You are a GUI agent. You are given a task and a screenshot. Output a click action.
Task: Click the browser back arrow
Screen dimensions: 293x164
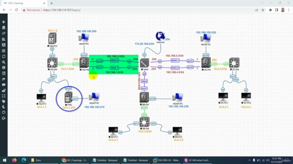coord(4,10)
